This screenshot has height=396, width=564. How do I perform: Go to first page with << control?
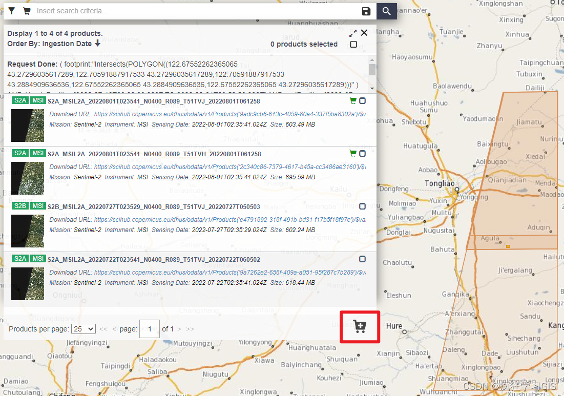(103, 329)
